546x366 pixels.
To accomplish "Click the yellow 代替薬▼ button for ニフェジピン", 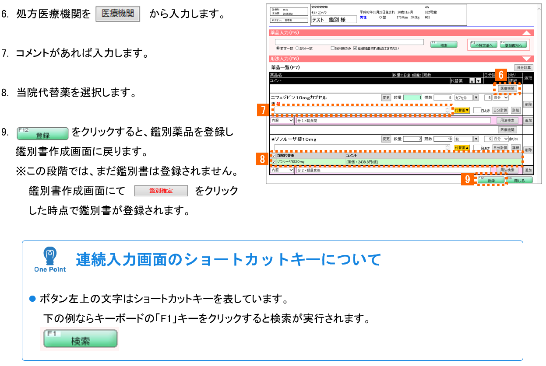I will tap(461, 111).
